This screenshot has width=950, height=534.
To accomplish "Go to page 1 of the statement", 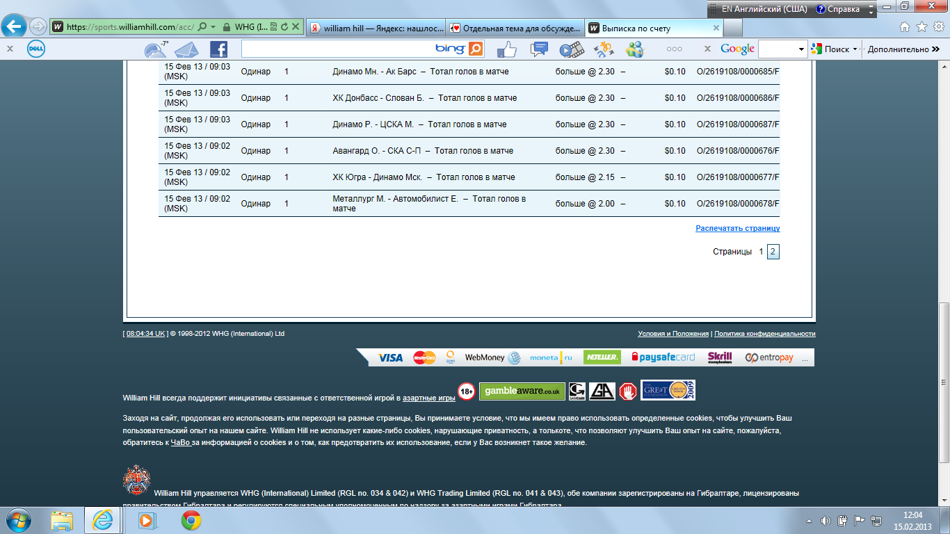I will [762, 252].
